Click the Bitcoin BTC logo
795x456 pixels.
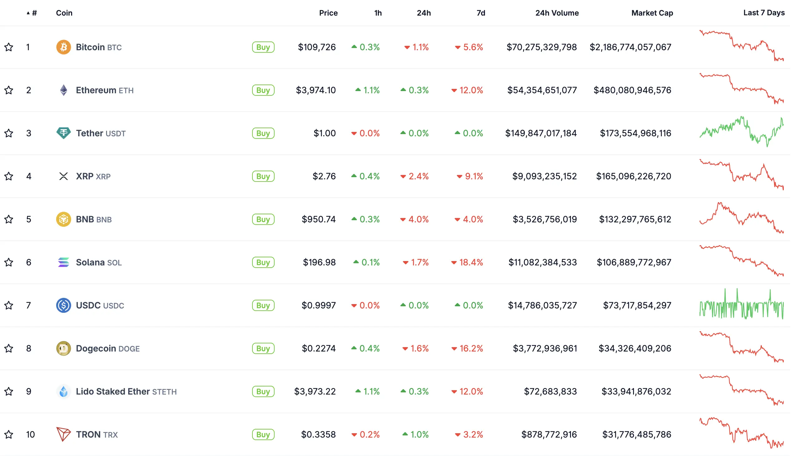64,47
